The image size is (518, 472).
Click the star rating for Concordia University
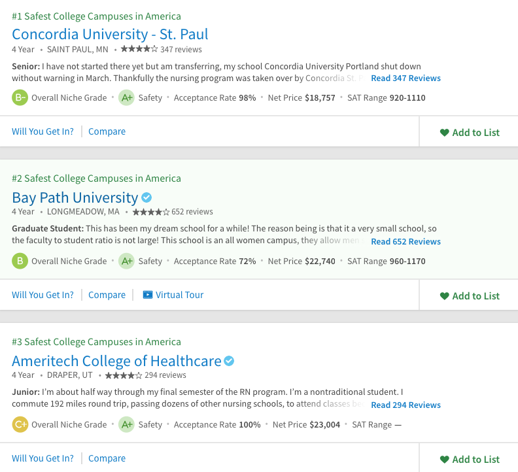coord(139,49)
